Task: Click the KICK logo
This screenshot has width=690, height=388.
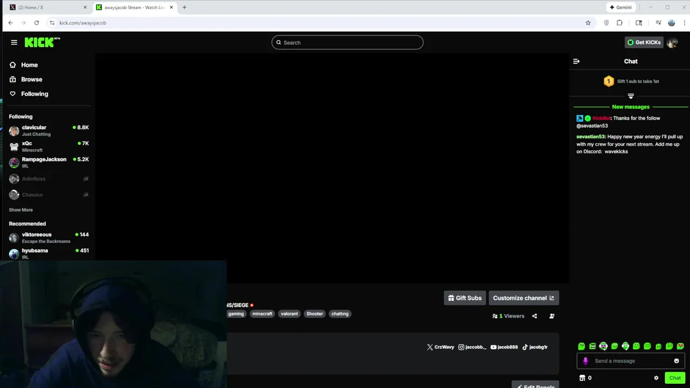Action: (42, 43)
